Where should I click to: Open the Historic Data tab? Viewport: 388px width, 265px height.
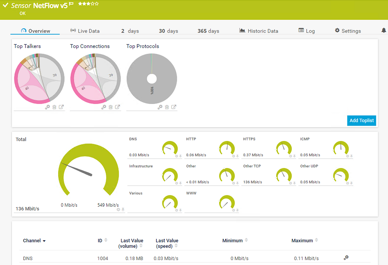coord(262,30)
